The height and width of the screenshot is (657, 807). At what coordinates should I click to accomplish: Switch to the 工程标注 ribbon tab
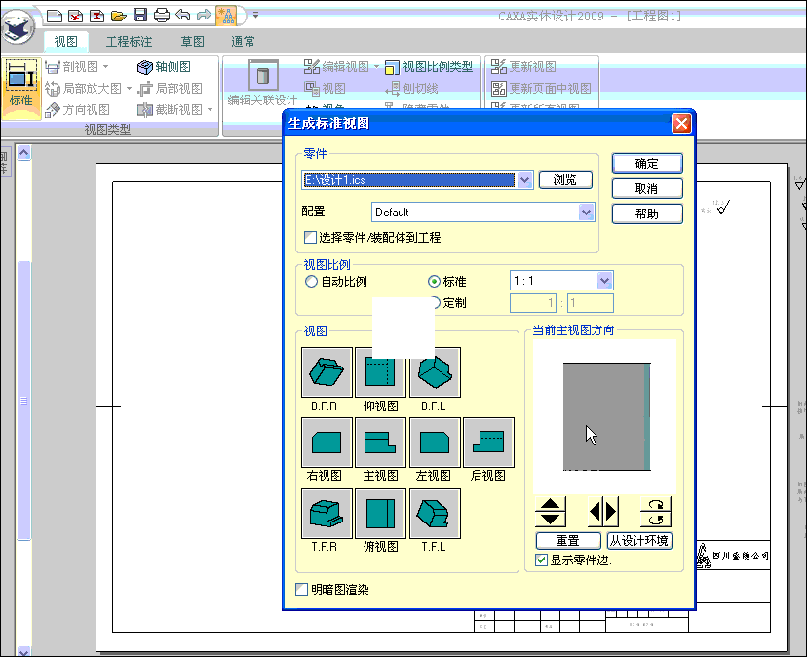(129, 41)
